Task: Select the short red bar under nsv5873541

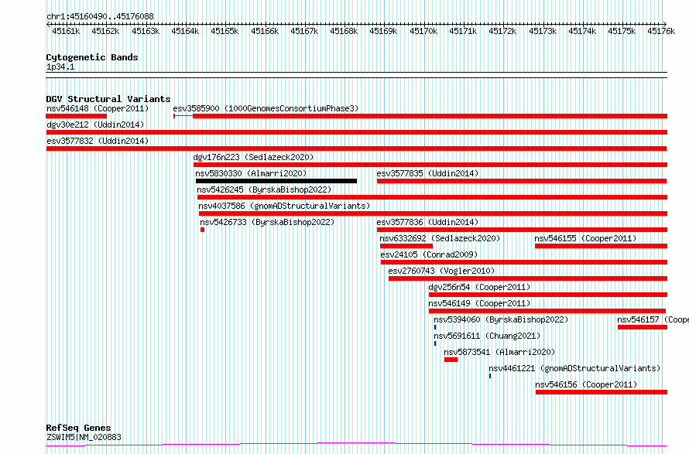Action: click(451, 360)
